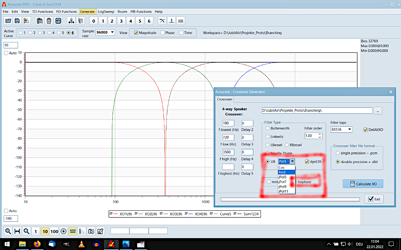Adjust the Filter order stepper
This screenshot has height=250, width=401.
tap(320, 136)
